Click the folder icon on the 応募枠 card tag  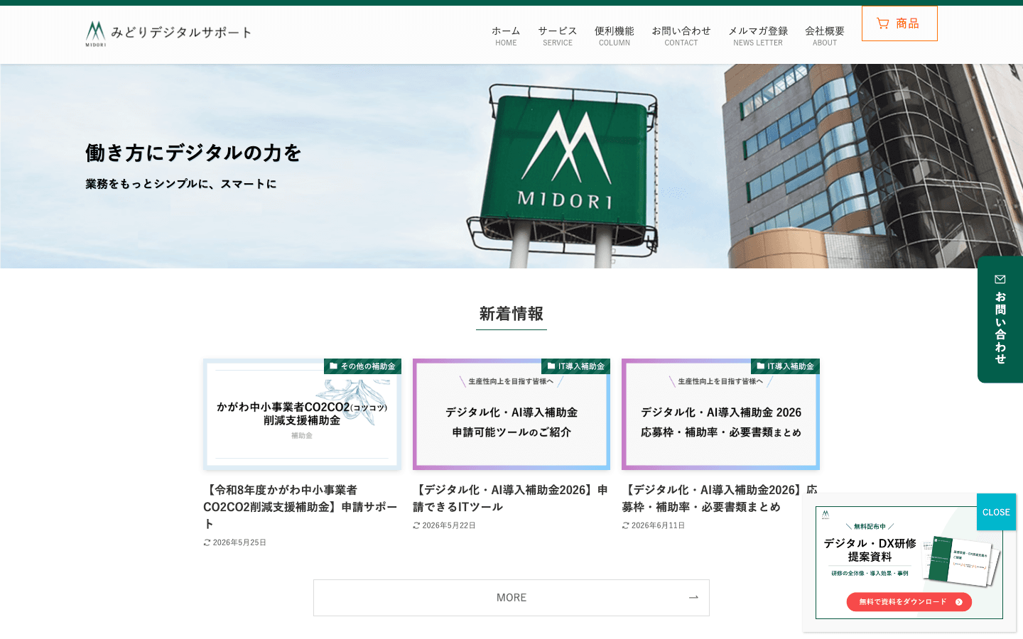[x=761, y=366]
